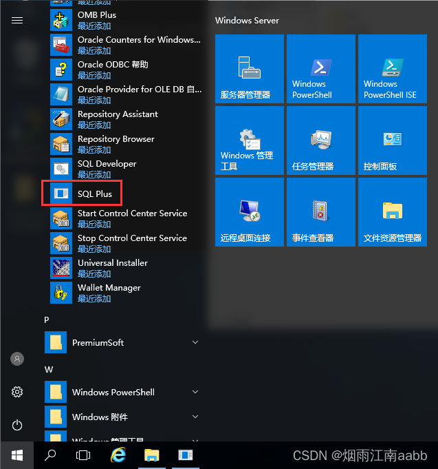
Task: Launch Universal Installer icon
Action: pos(61,269)
